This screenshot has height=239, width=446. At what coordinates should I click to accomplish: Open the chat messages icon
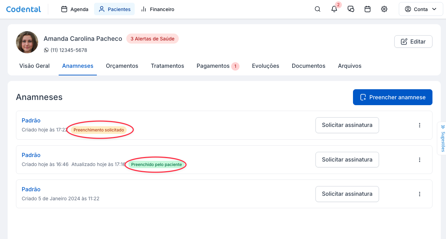click(x=351, y=9)
